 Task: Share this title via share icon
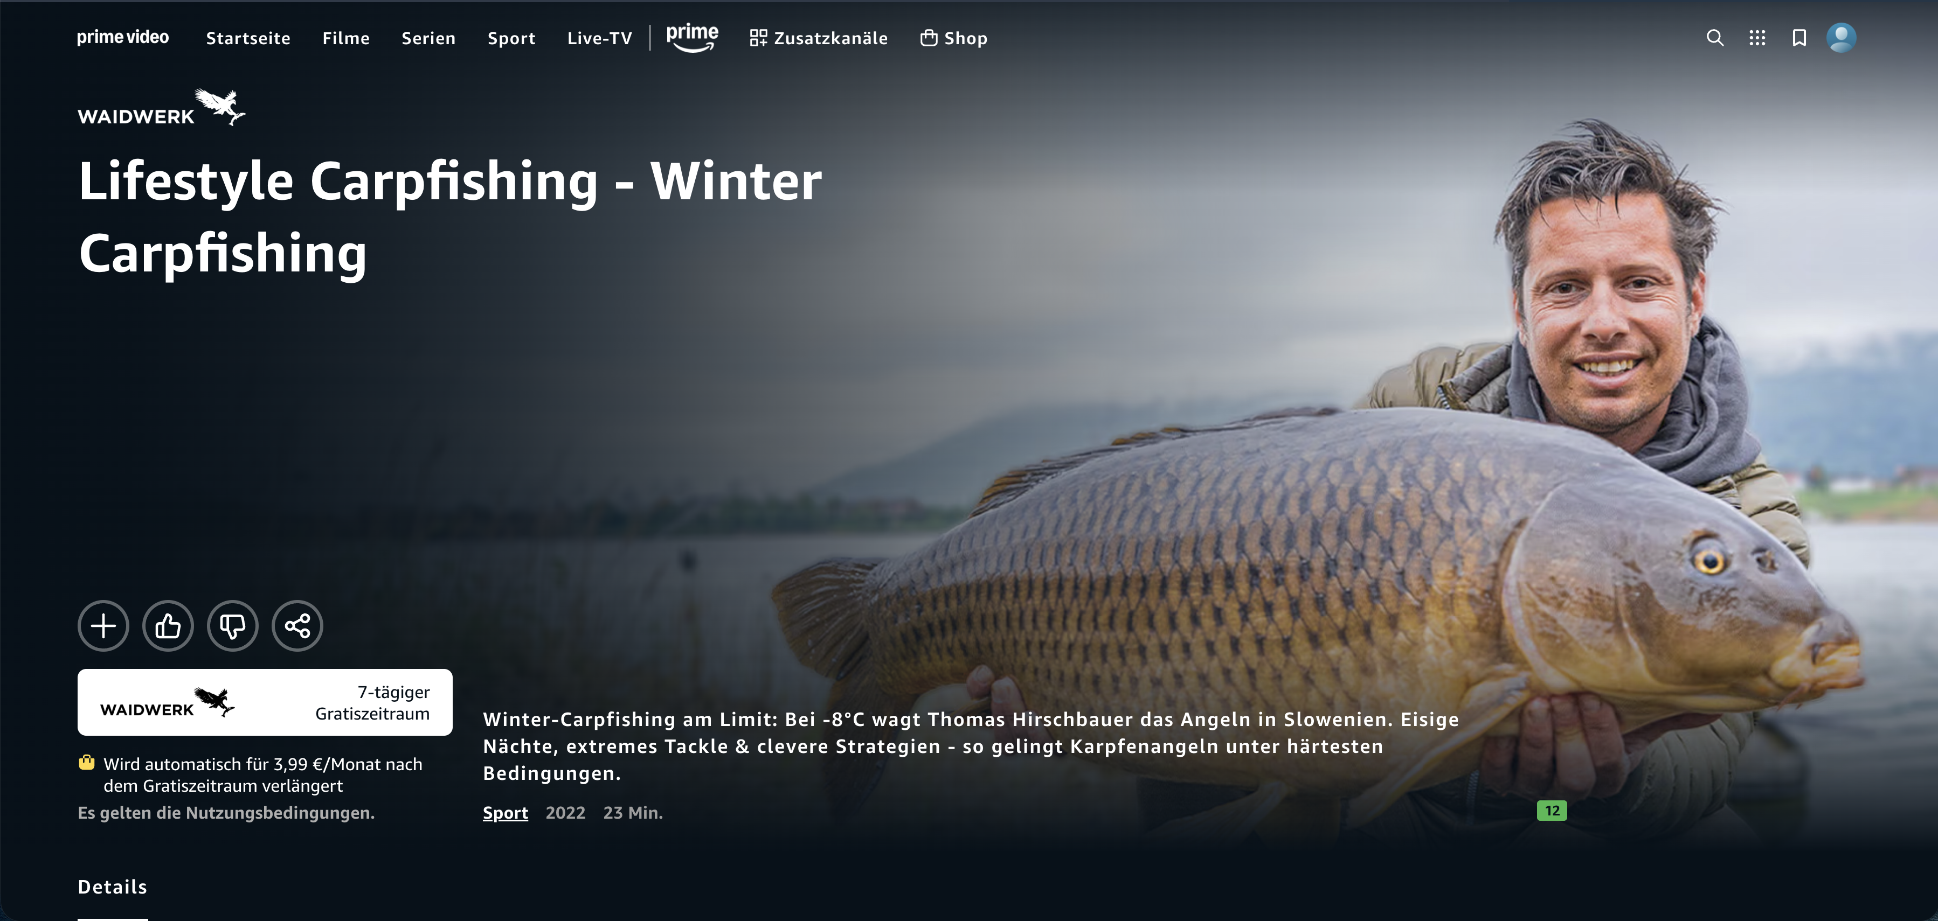(x=297, y=625)
